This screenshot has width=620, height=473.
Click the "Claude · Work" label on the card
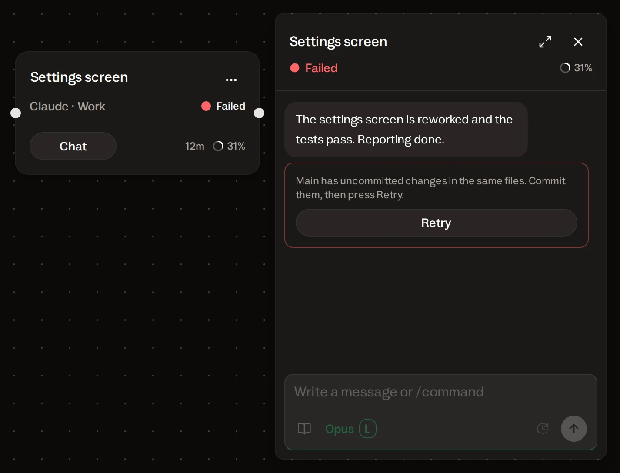pos(67,107)
